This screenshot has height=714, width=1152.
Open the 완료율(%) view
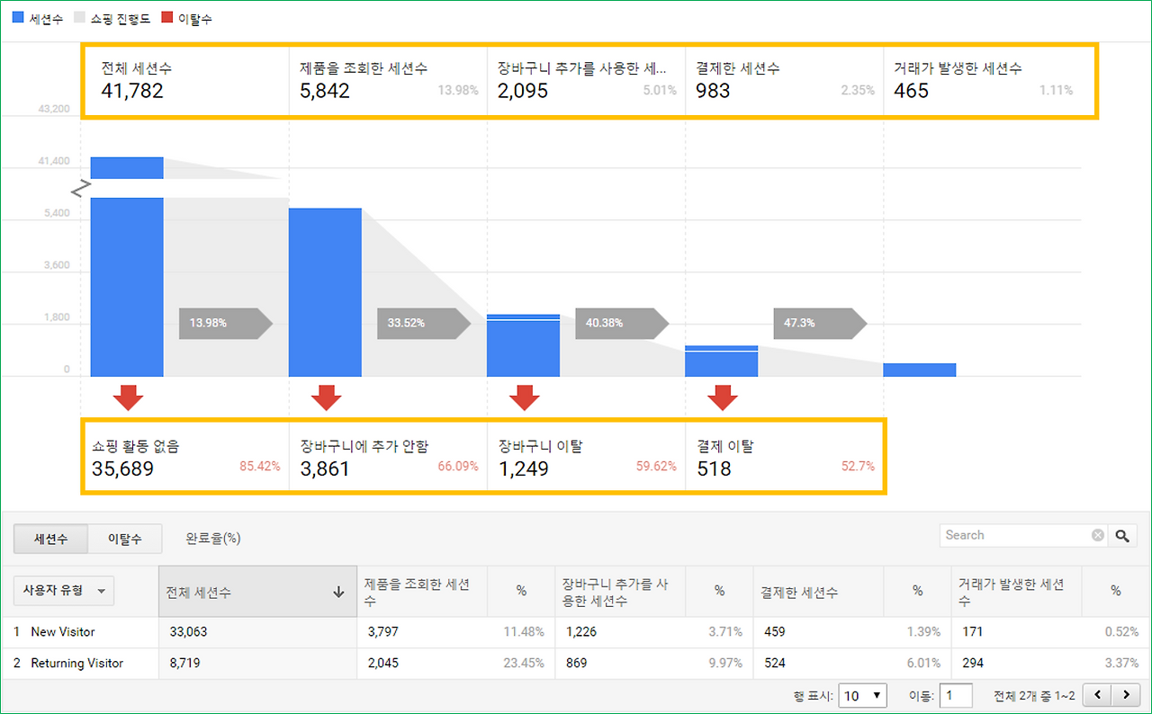[212, 539]
